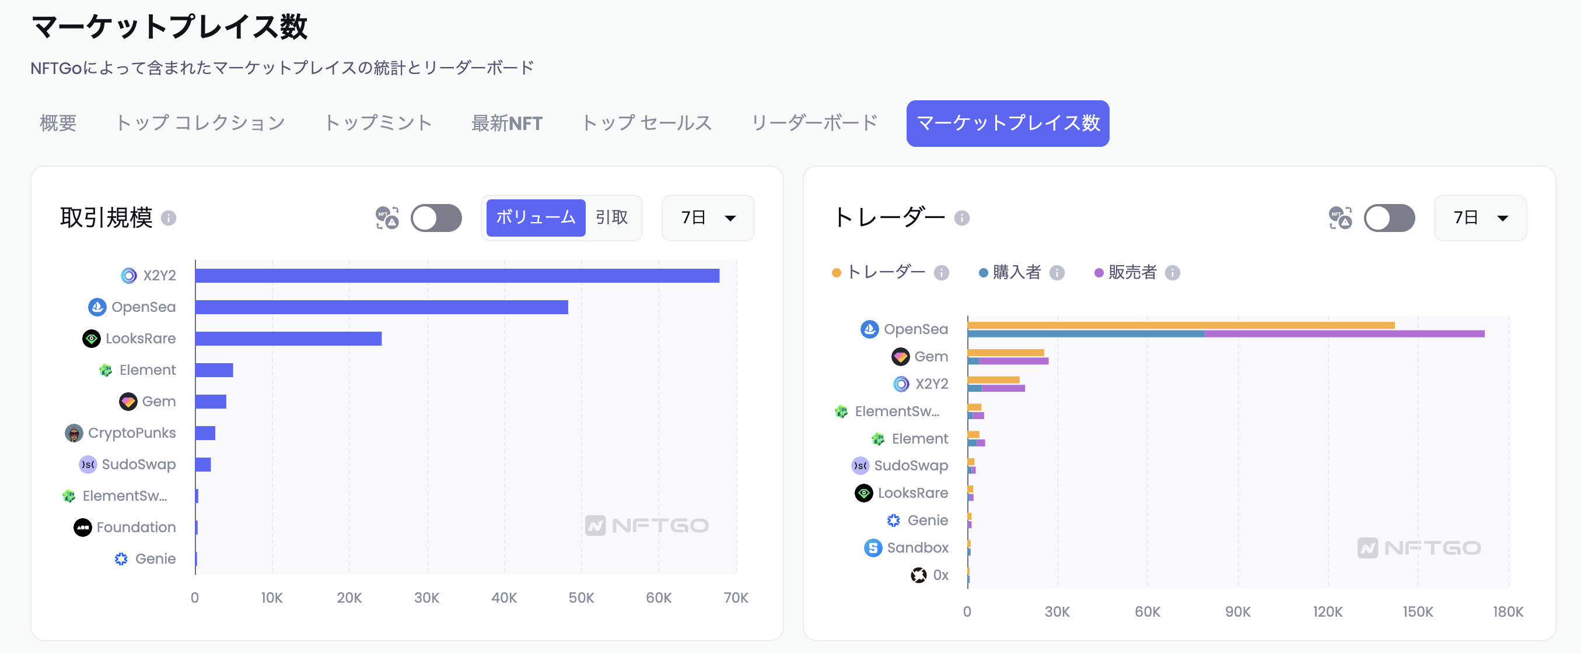Click ElementSw... logo in volume chart

point(69,496)
